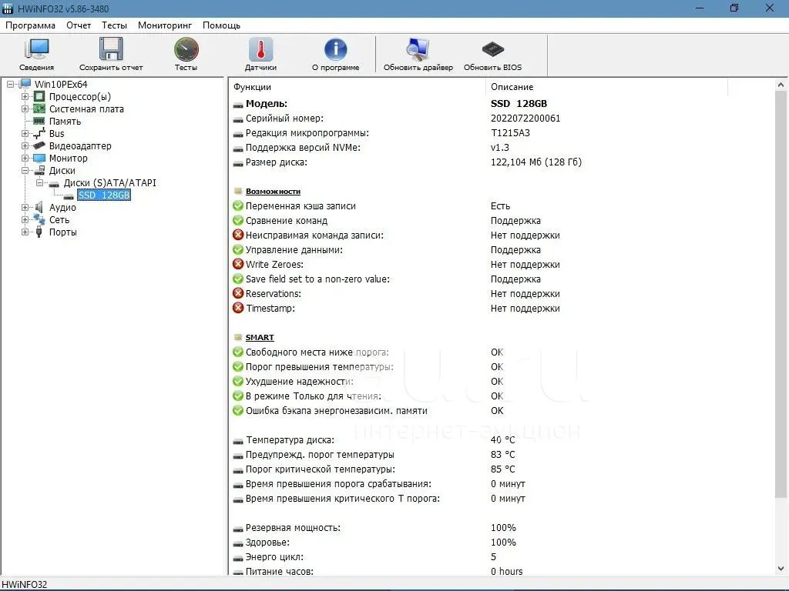Click the Порты plug icon
The height and width of the screenshot is (591, 789).
39,232
